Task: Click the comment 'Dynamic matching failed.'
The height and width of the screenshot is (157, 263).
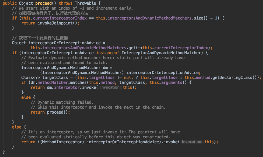Action: pyautogui.click(x=62, y=102)
